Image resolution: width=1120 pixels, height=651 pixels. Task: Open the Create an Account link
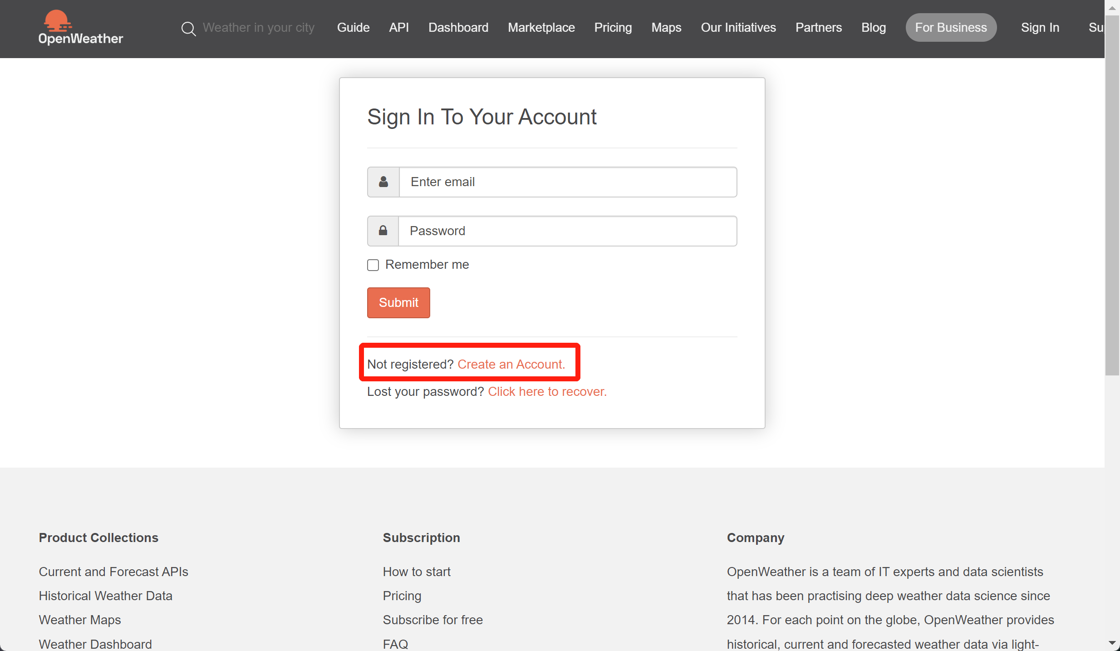pyautogui.click(x=511, y=365)
